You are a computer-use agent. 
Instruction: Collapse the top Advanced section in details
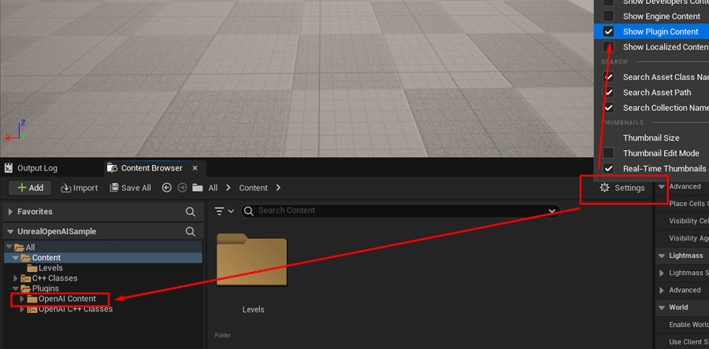(x=662, y=186)
